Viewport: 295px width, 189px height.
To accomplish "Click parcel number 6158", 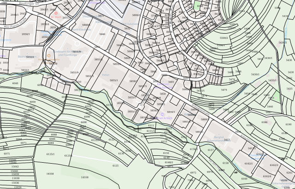I will pos(225,163).
